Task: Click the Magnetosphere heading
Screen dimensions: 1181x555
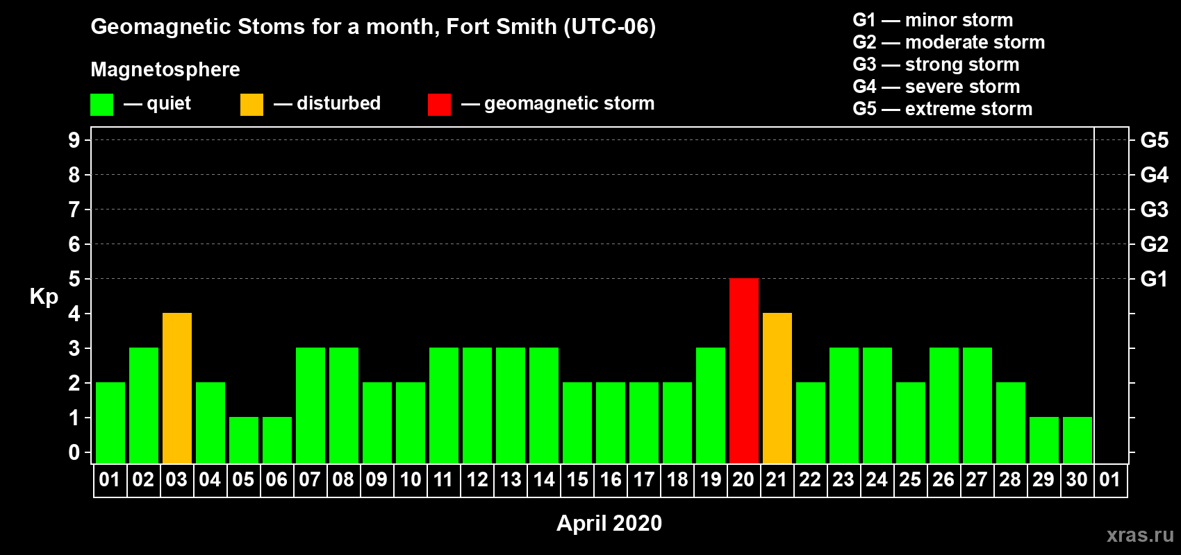Action: 165,70
